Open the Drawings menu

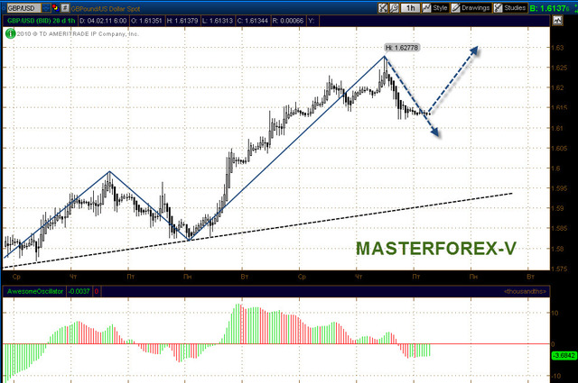pos(471,8)
